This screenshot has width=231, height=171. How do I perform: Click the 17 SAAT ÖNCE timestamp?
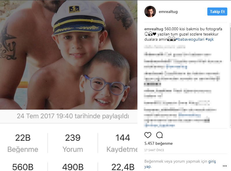(x=154, y=150)
